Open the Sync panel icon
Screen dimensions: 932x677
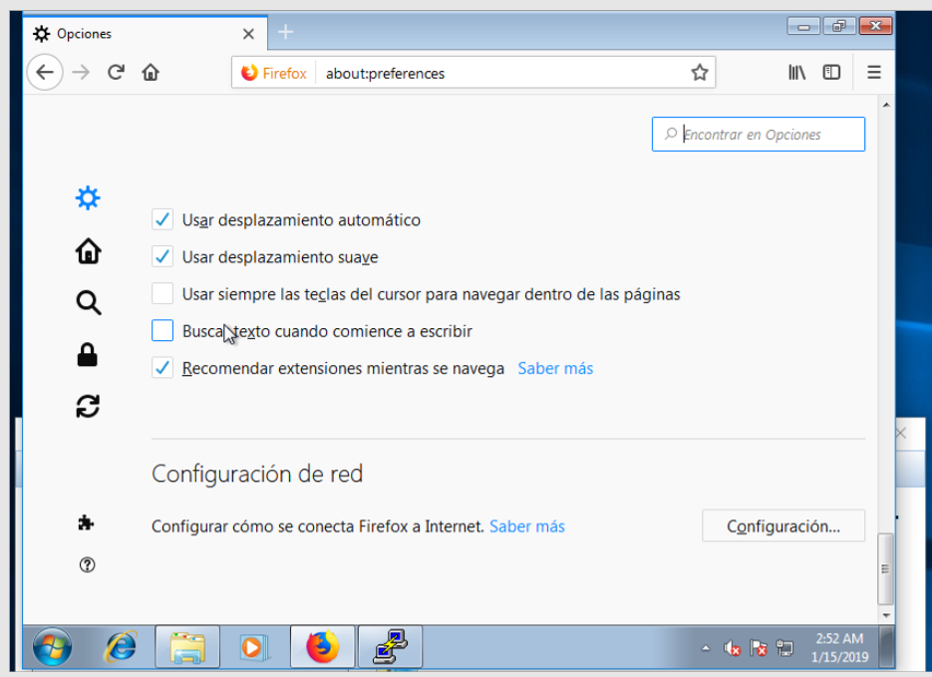(88, 407)
